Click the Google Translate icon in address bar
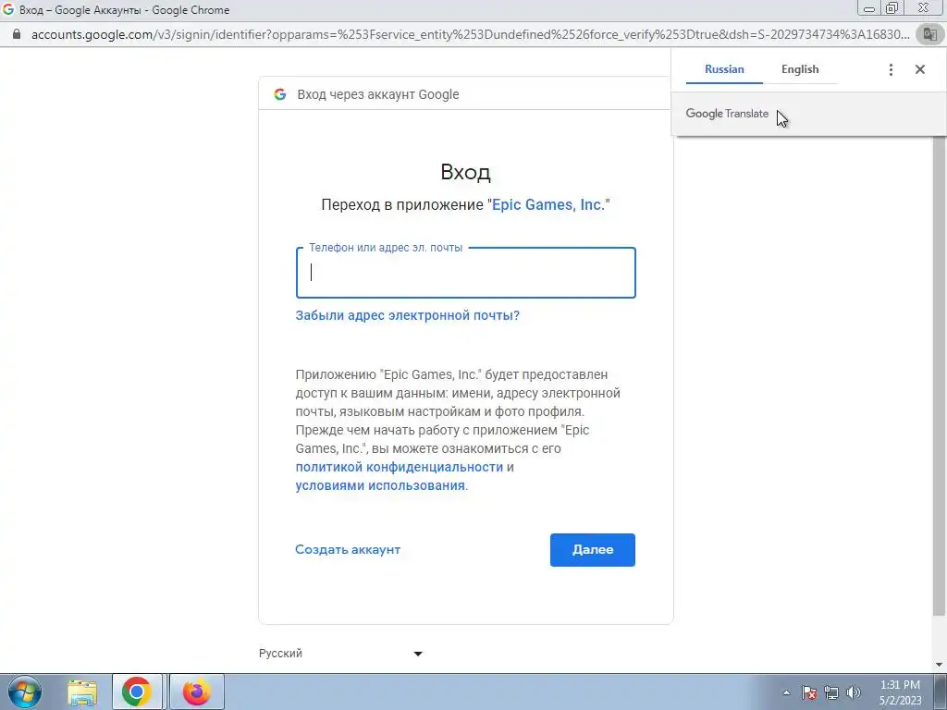 (929, 34)
